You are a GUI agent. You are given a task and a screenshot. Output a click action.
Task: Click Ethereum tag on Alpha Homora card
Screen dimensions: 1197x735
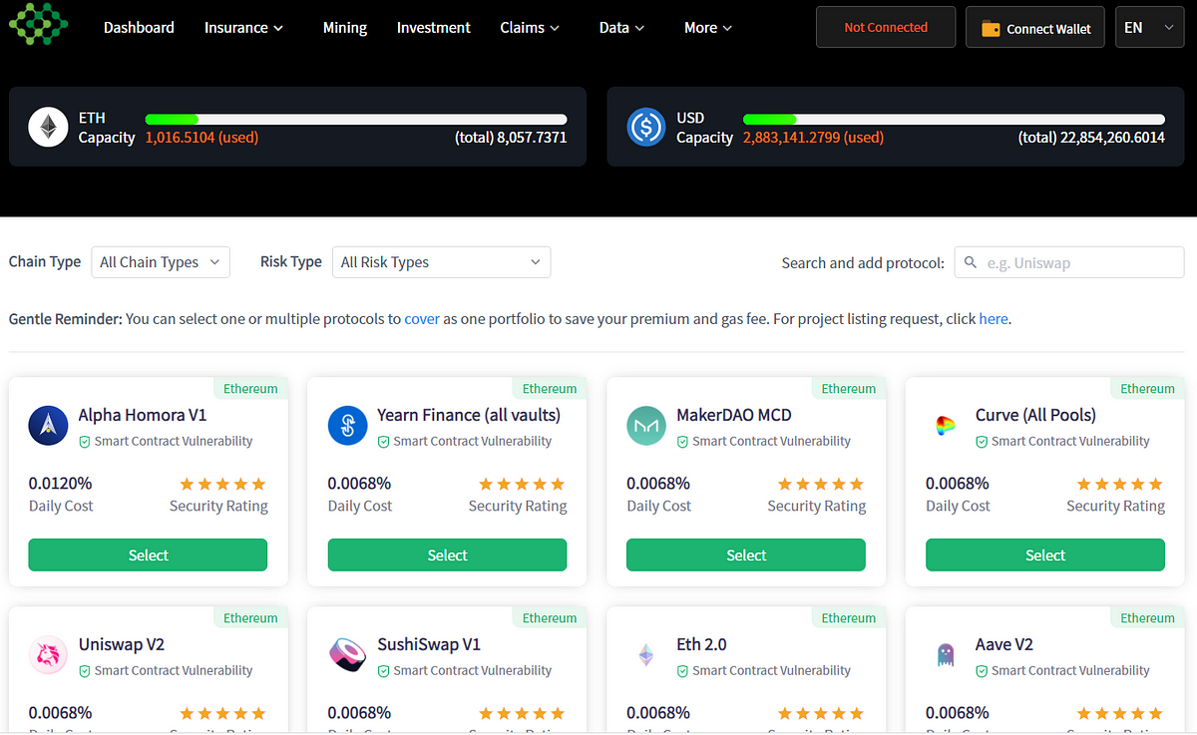click(250, 389)
